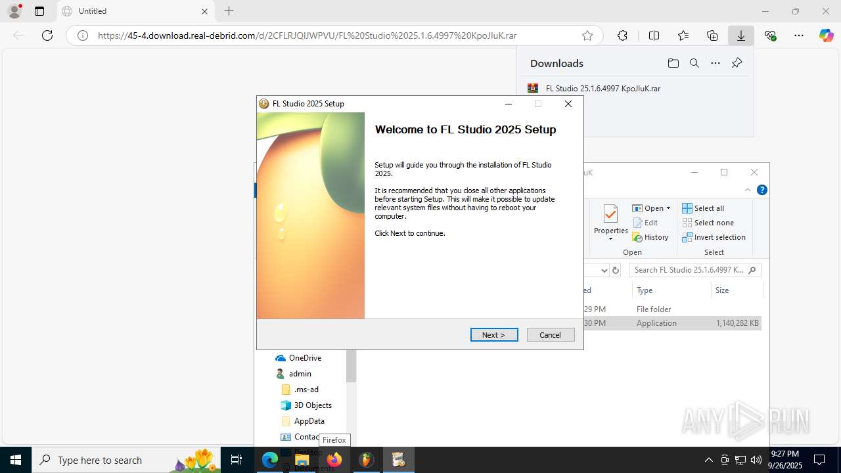Click Invert selection in Explorer ribbon
841x473 pixels.
coord(714,237)
